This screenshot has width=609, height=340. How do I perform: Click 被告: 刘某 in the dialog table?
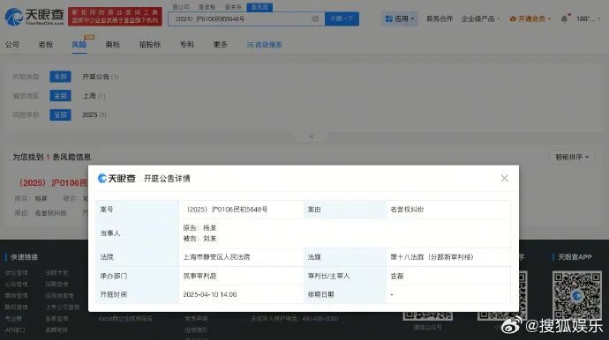point(199,239)
